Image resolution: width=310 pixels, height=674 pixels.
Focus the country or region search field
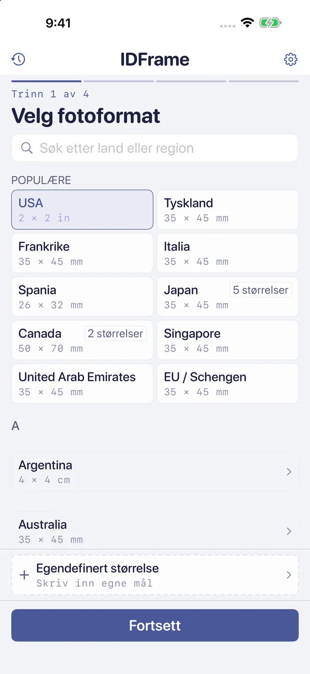[x=155, y=148]
